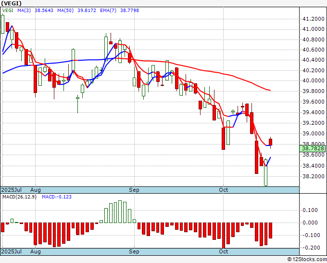Click the (VEGI) chart title

[x=11, y=3]
